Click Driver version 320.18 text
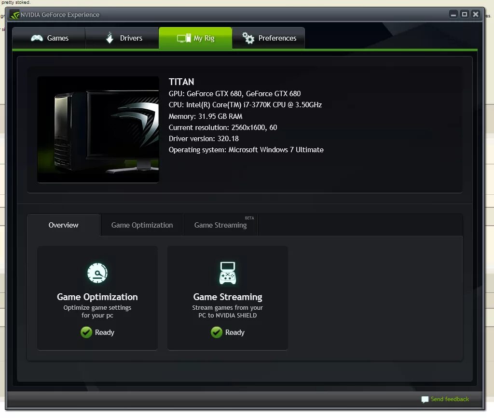This screenshot has width=494, height=418. [x=204, y=139]
